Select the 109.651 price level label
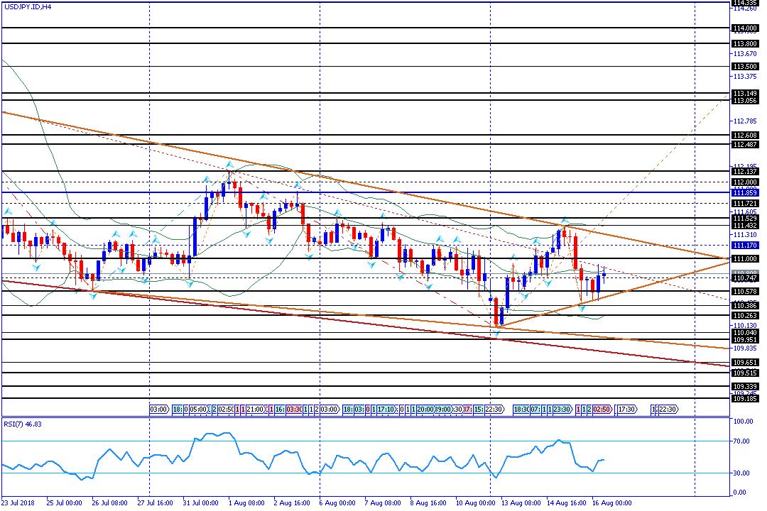767x511 pixels. pos(744,363)
